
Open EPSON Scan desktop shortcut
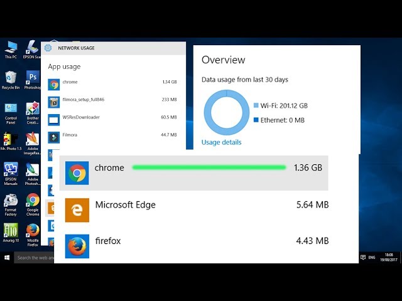[x=32, y=50]
